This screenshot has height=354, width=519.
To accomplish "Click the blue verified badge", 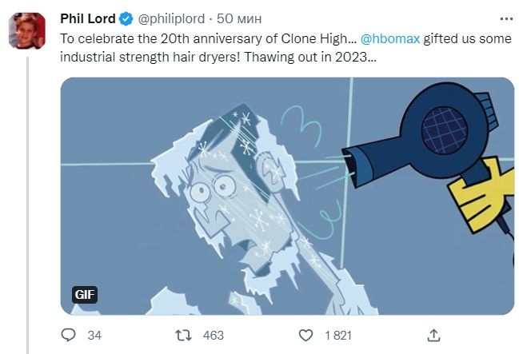I will coord(126,19).
